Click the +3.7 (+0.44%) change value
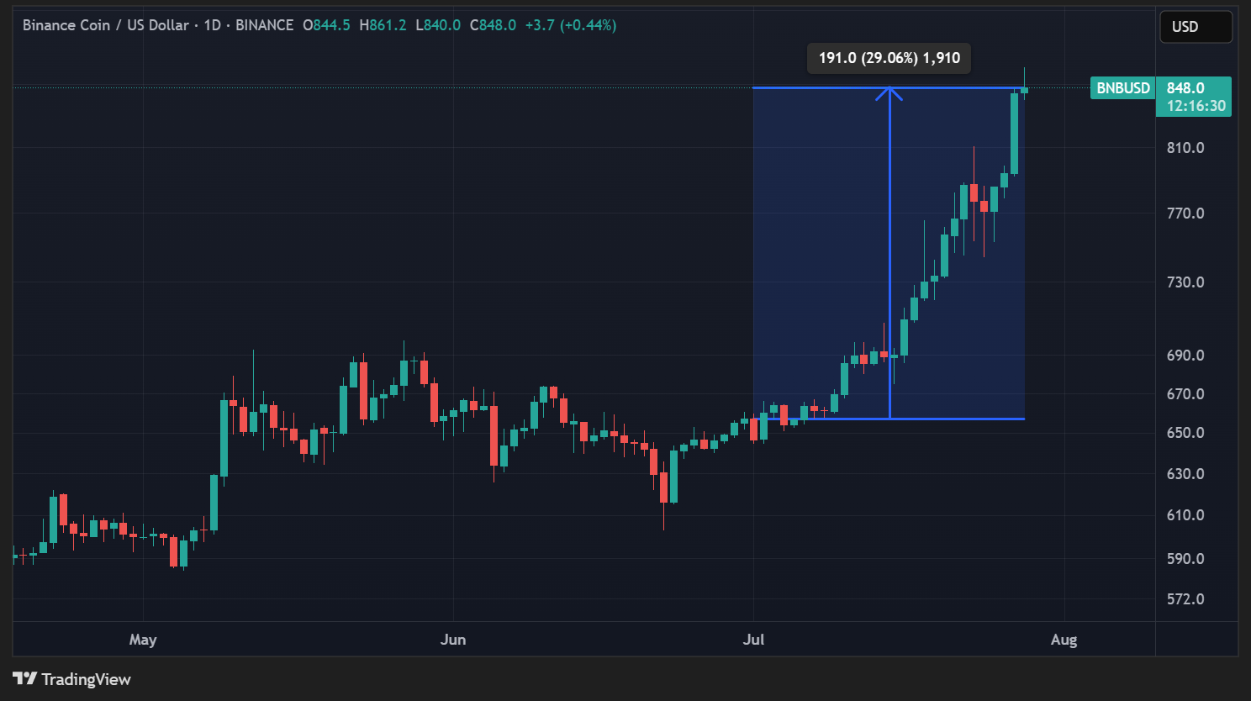The height and width of the screenshot is (701, 1251). 570,25
